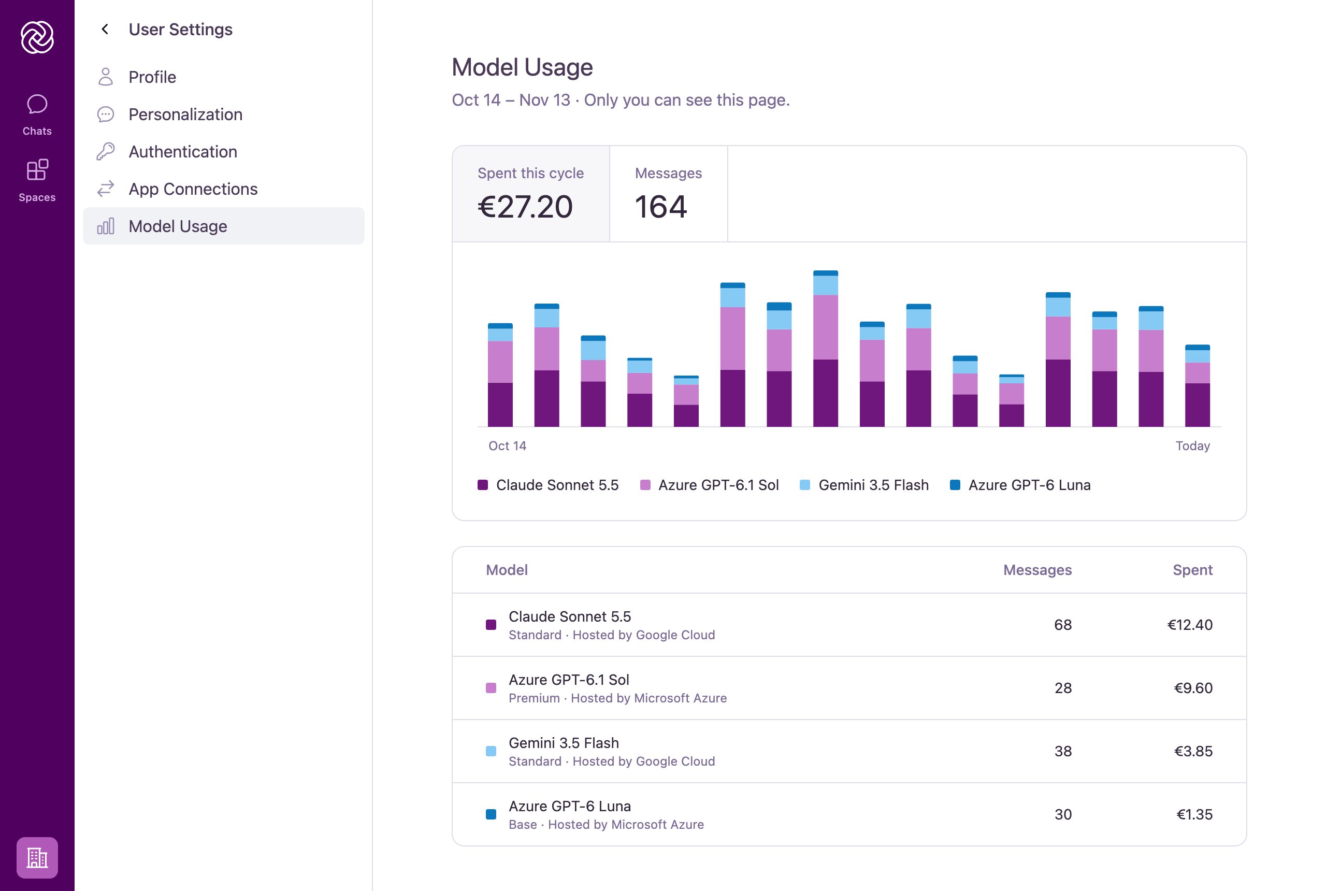Image resolution: width=1326 pixels, height=891 pixels.
Task: Open the App Connections settings page
Action: 223,189
